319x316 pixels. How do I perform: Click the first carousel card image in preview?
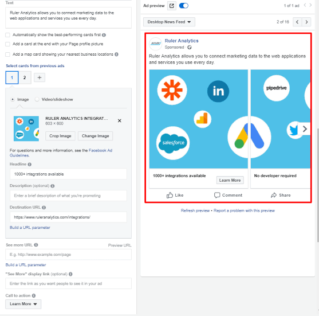pyautogui.click(x=199, y=119)
